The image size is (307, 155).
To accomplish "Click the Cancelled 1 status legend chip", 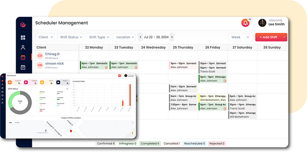I will point(172,143).
